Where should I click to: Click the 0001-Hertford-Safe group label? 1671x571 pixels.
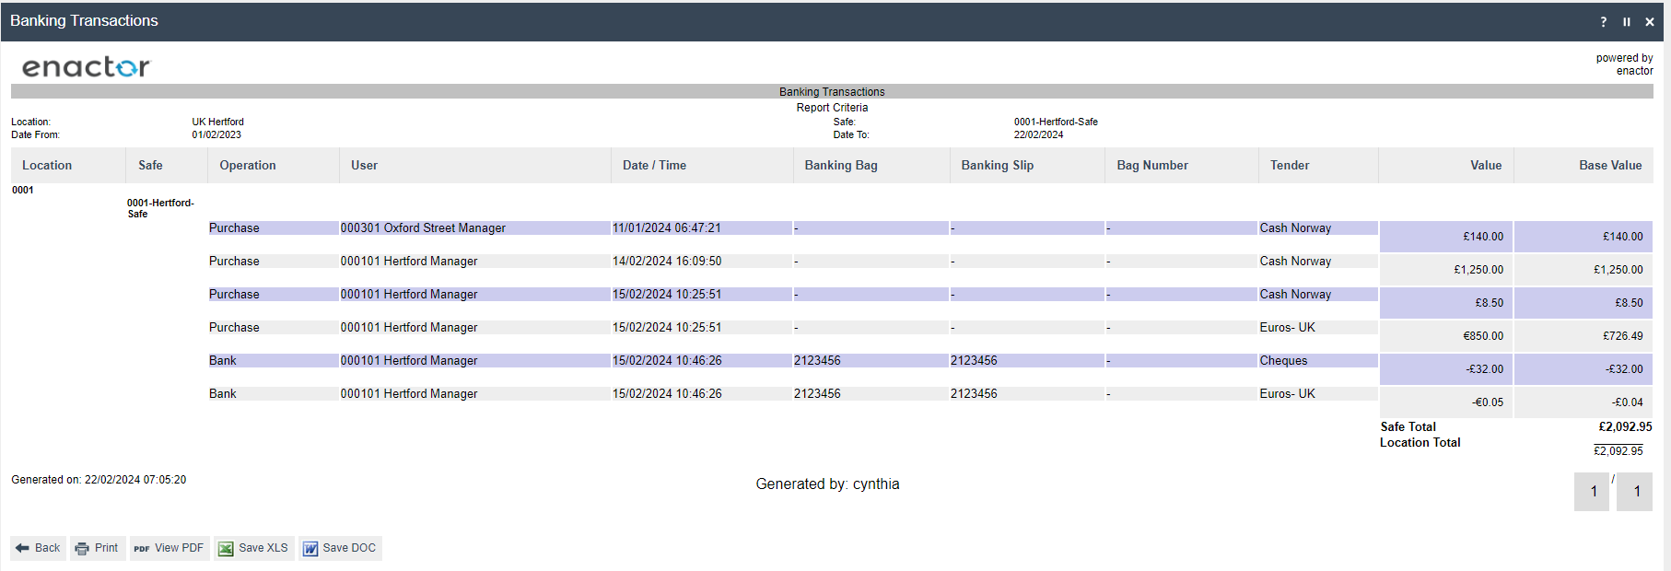click(x=160, y=208)
